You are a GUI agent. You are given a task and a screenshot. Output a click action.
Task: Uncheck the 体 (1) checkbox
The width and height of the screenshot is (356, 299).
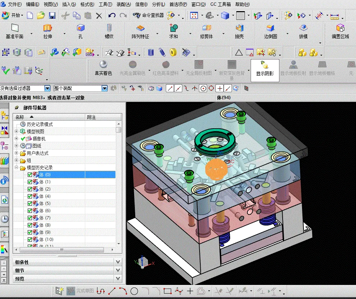(x=30, y=182)
